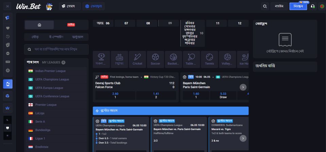Screen dimensions: 326x152
Task: Select the system monitor theme option
Action: [8, 128]
